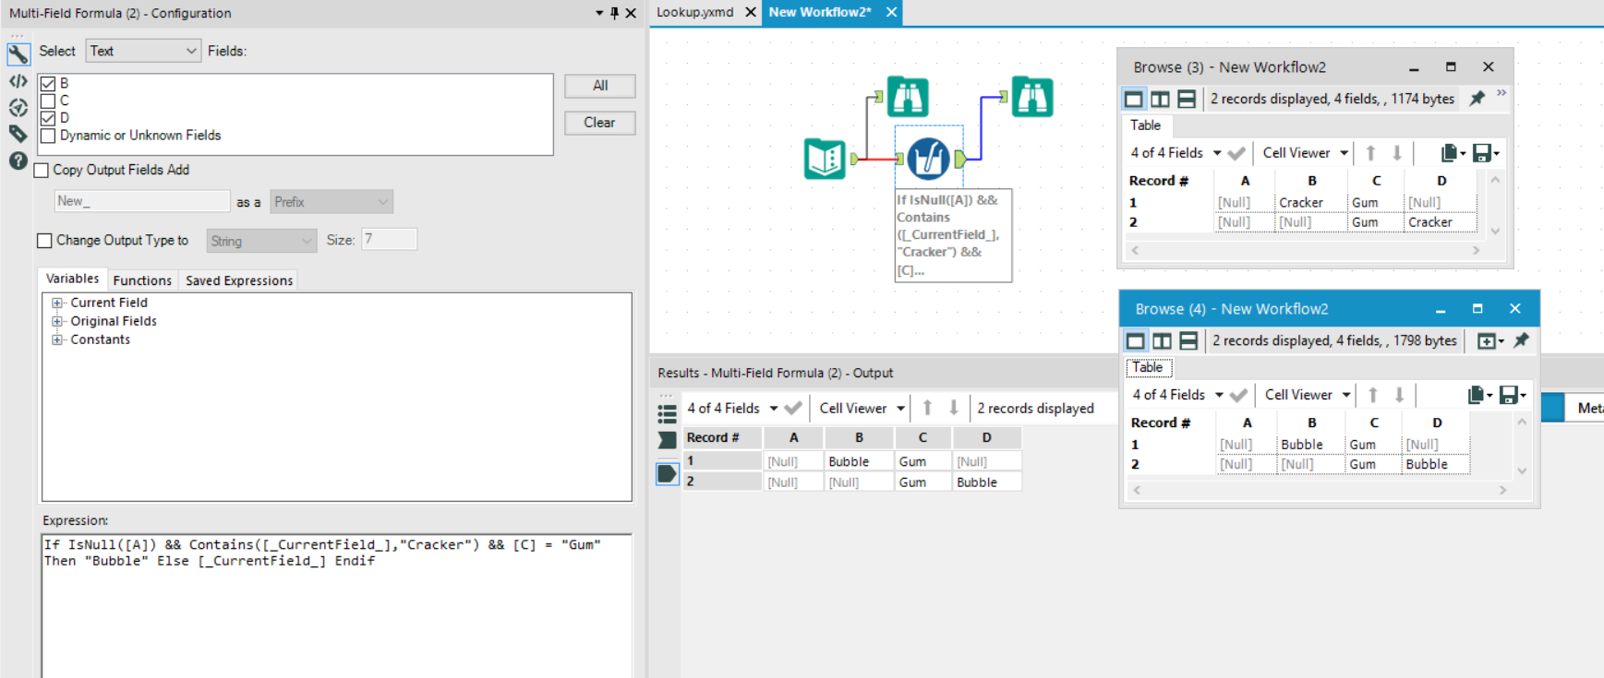This screenshot has height=678, width=1604.
Task: Select column header B in Results grid
Action: point(859,437)
